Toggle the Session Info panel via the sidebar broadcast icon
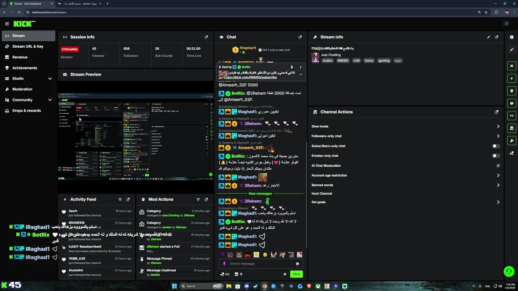Screen dimensions: 518x291 coord(512,116)
